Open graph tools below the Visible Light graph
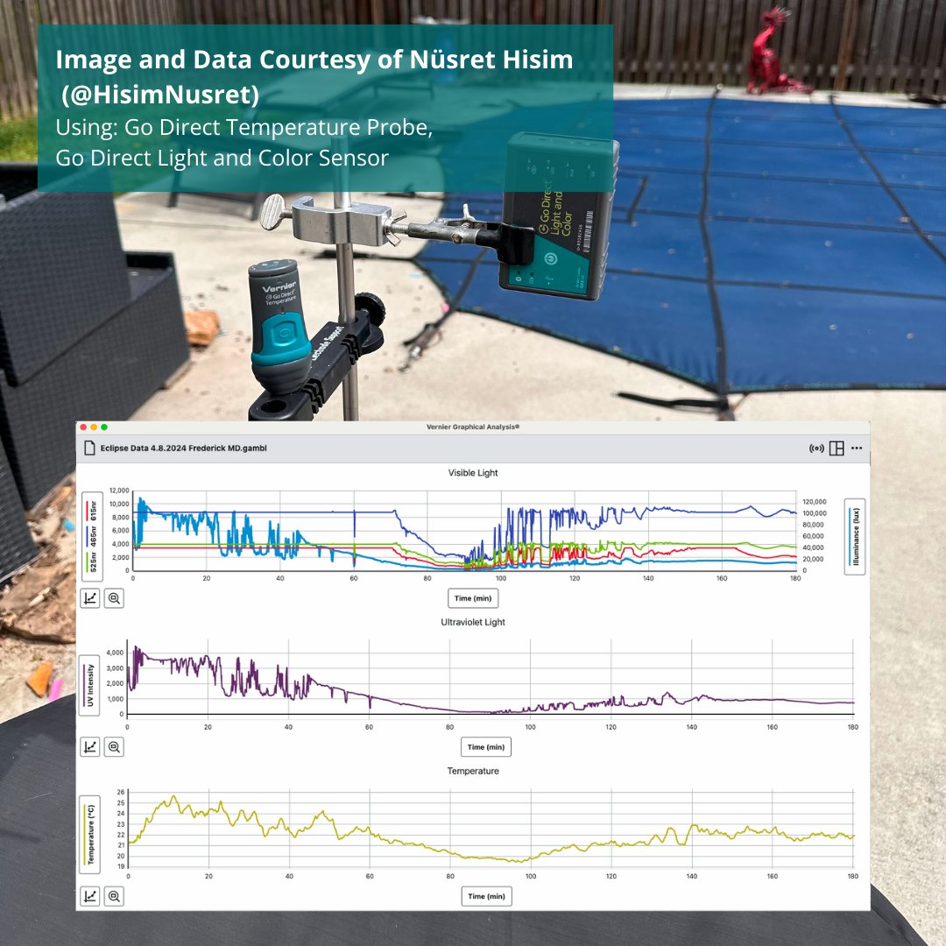The width and height of the screenshot is (946, 946). point(88,598)
